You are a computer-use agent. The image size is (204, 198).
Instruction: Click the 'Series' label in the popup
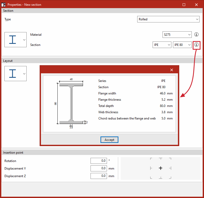(x=102, y=81)
